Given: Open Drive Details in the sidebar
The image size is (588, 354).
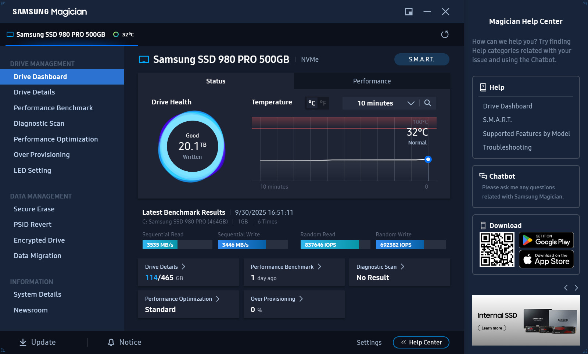Looking at the screenshot, I should point(62,92).
